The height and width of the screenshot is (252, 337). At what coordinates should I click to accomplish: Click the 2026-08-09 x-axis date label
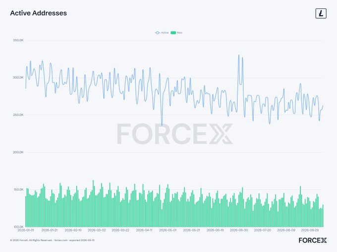[286, 230]
